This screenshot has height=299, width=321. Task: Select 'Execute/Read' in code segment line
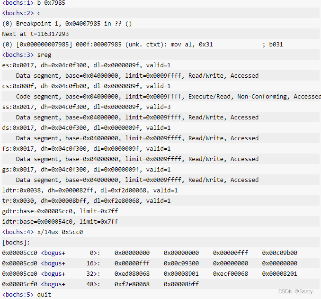point(209,97)
